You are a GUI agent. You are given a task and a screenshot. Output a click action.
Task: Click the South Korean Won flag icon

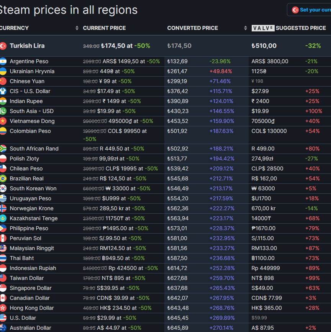point(3,188)
